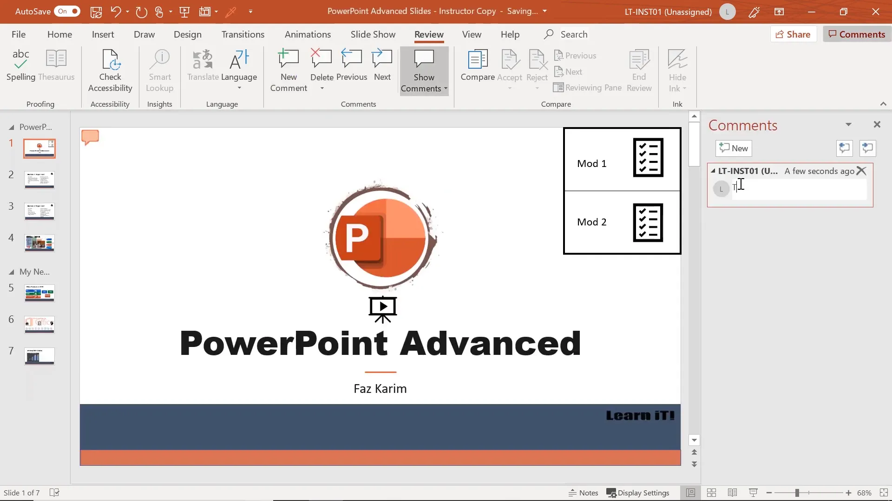Run Spelling check
Image resolution: width=892 pixels, height=501 pixels.
pyautogui.click(x=21, y=65)
